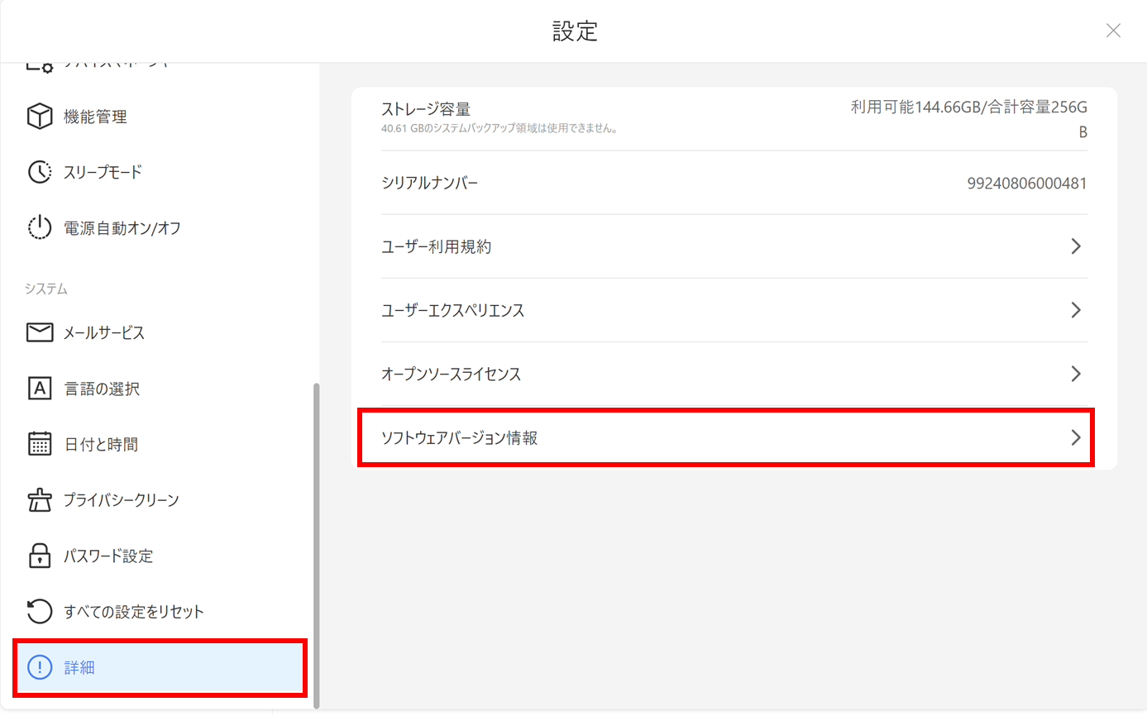Image resolution: width=1147 pixels, height=716 pixels.
Task: Expand ユーザーエクスペリエンス with its chevron arrow
Action: [x=1076, y=310]
